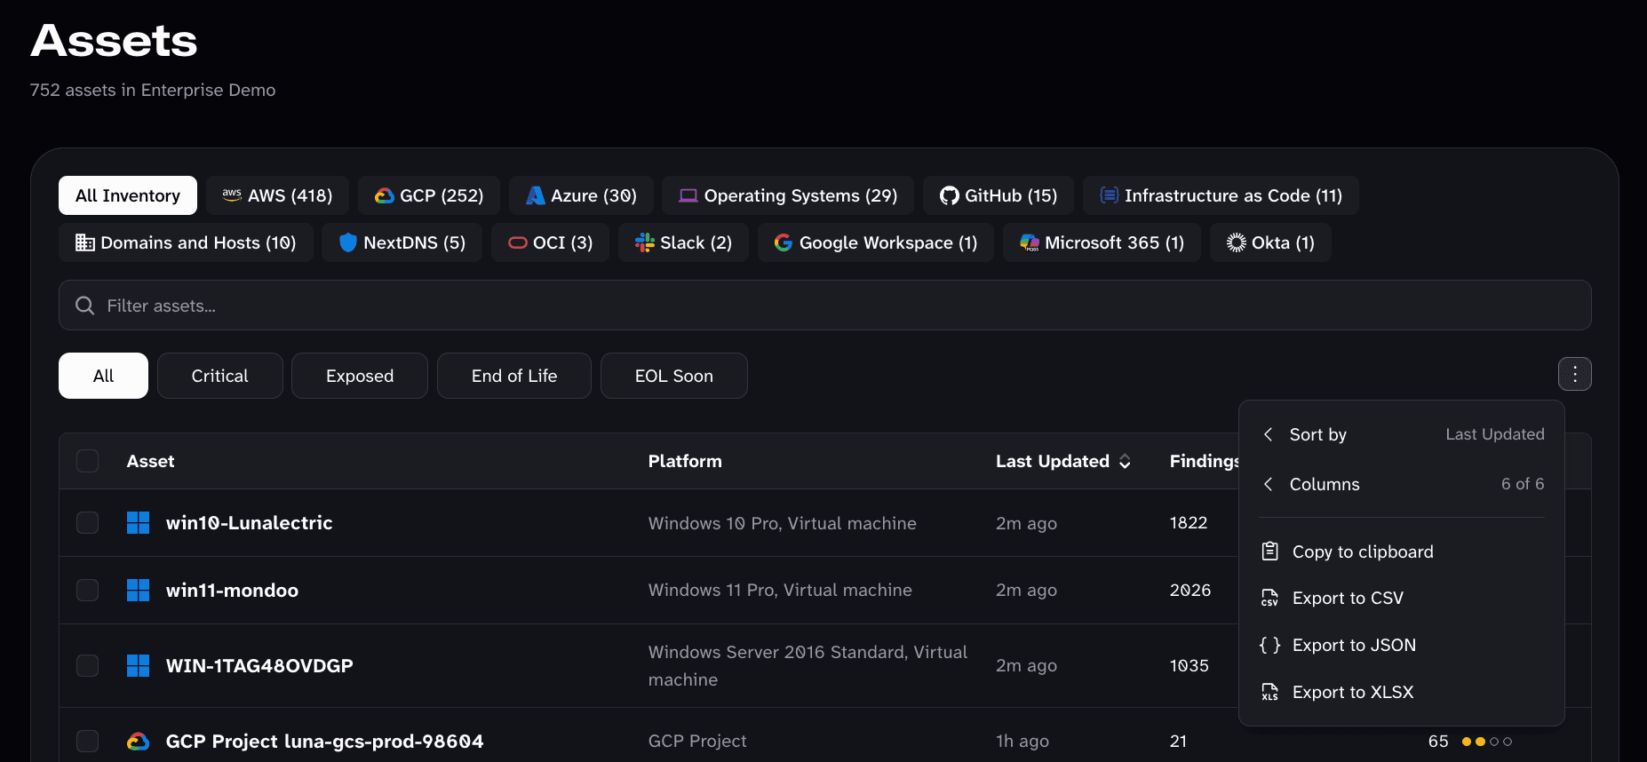Click the Windows icon beside WIN-1TAG48OVDGP

139,665
